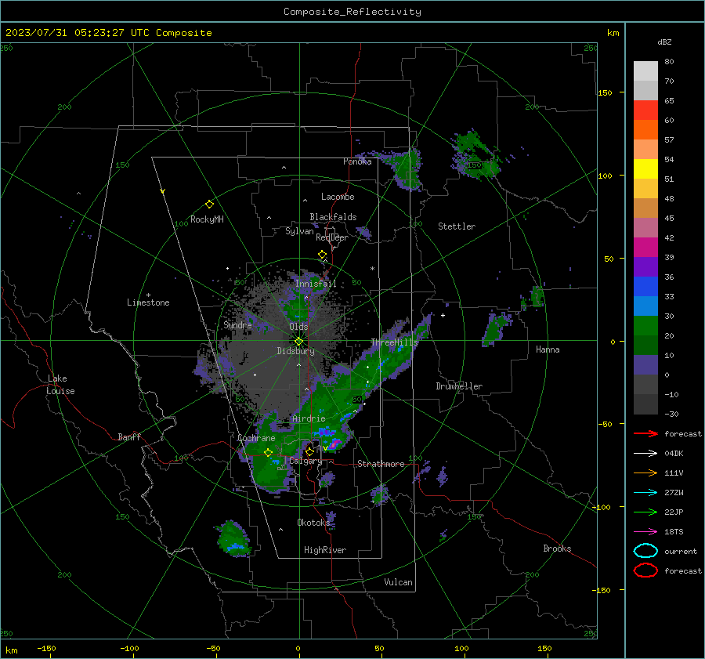Click the light gray swatch at 80 dBZ
The width and height of the screenshot is (705, 659).
[x=645, y=71]
